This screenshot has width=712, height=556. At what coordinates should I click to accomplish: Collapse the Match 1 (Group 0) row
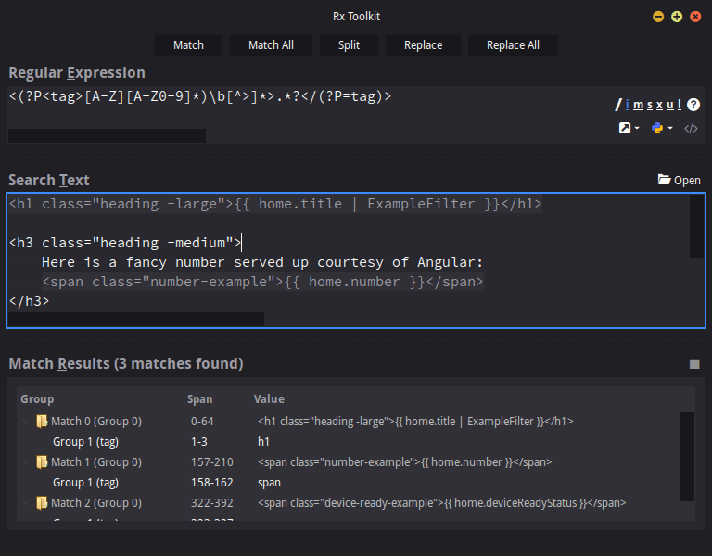click(26, 462)
